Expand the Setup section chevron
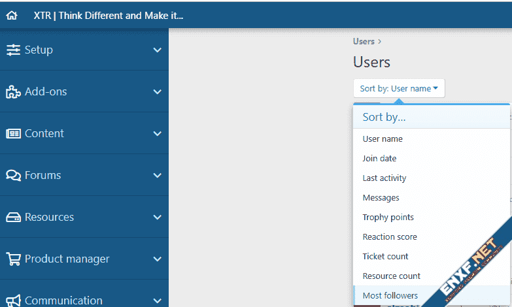 tap(157, 50)
